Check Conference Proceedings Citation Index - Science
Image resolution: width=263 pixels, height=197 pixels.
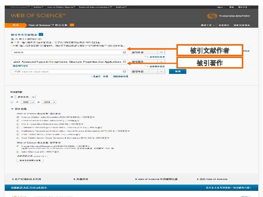(x=18, y=128)
